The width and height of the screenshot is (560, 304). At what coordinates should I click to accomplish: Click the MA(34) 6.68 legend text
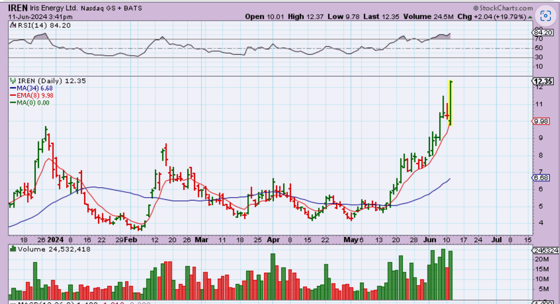[x=35, y=88]
